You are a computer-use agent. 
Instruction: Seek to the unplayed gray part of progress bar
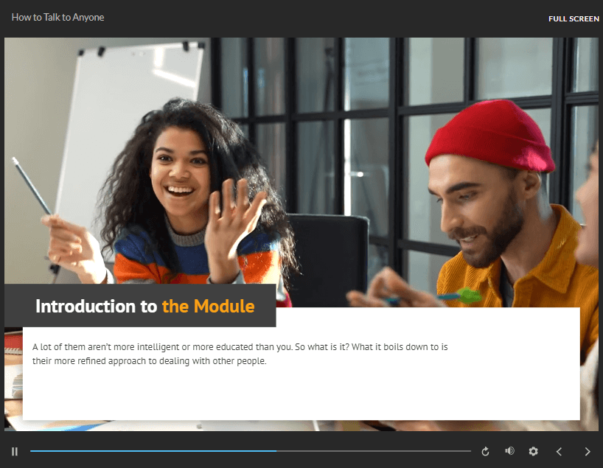tap(376, 450)
